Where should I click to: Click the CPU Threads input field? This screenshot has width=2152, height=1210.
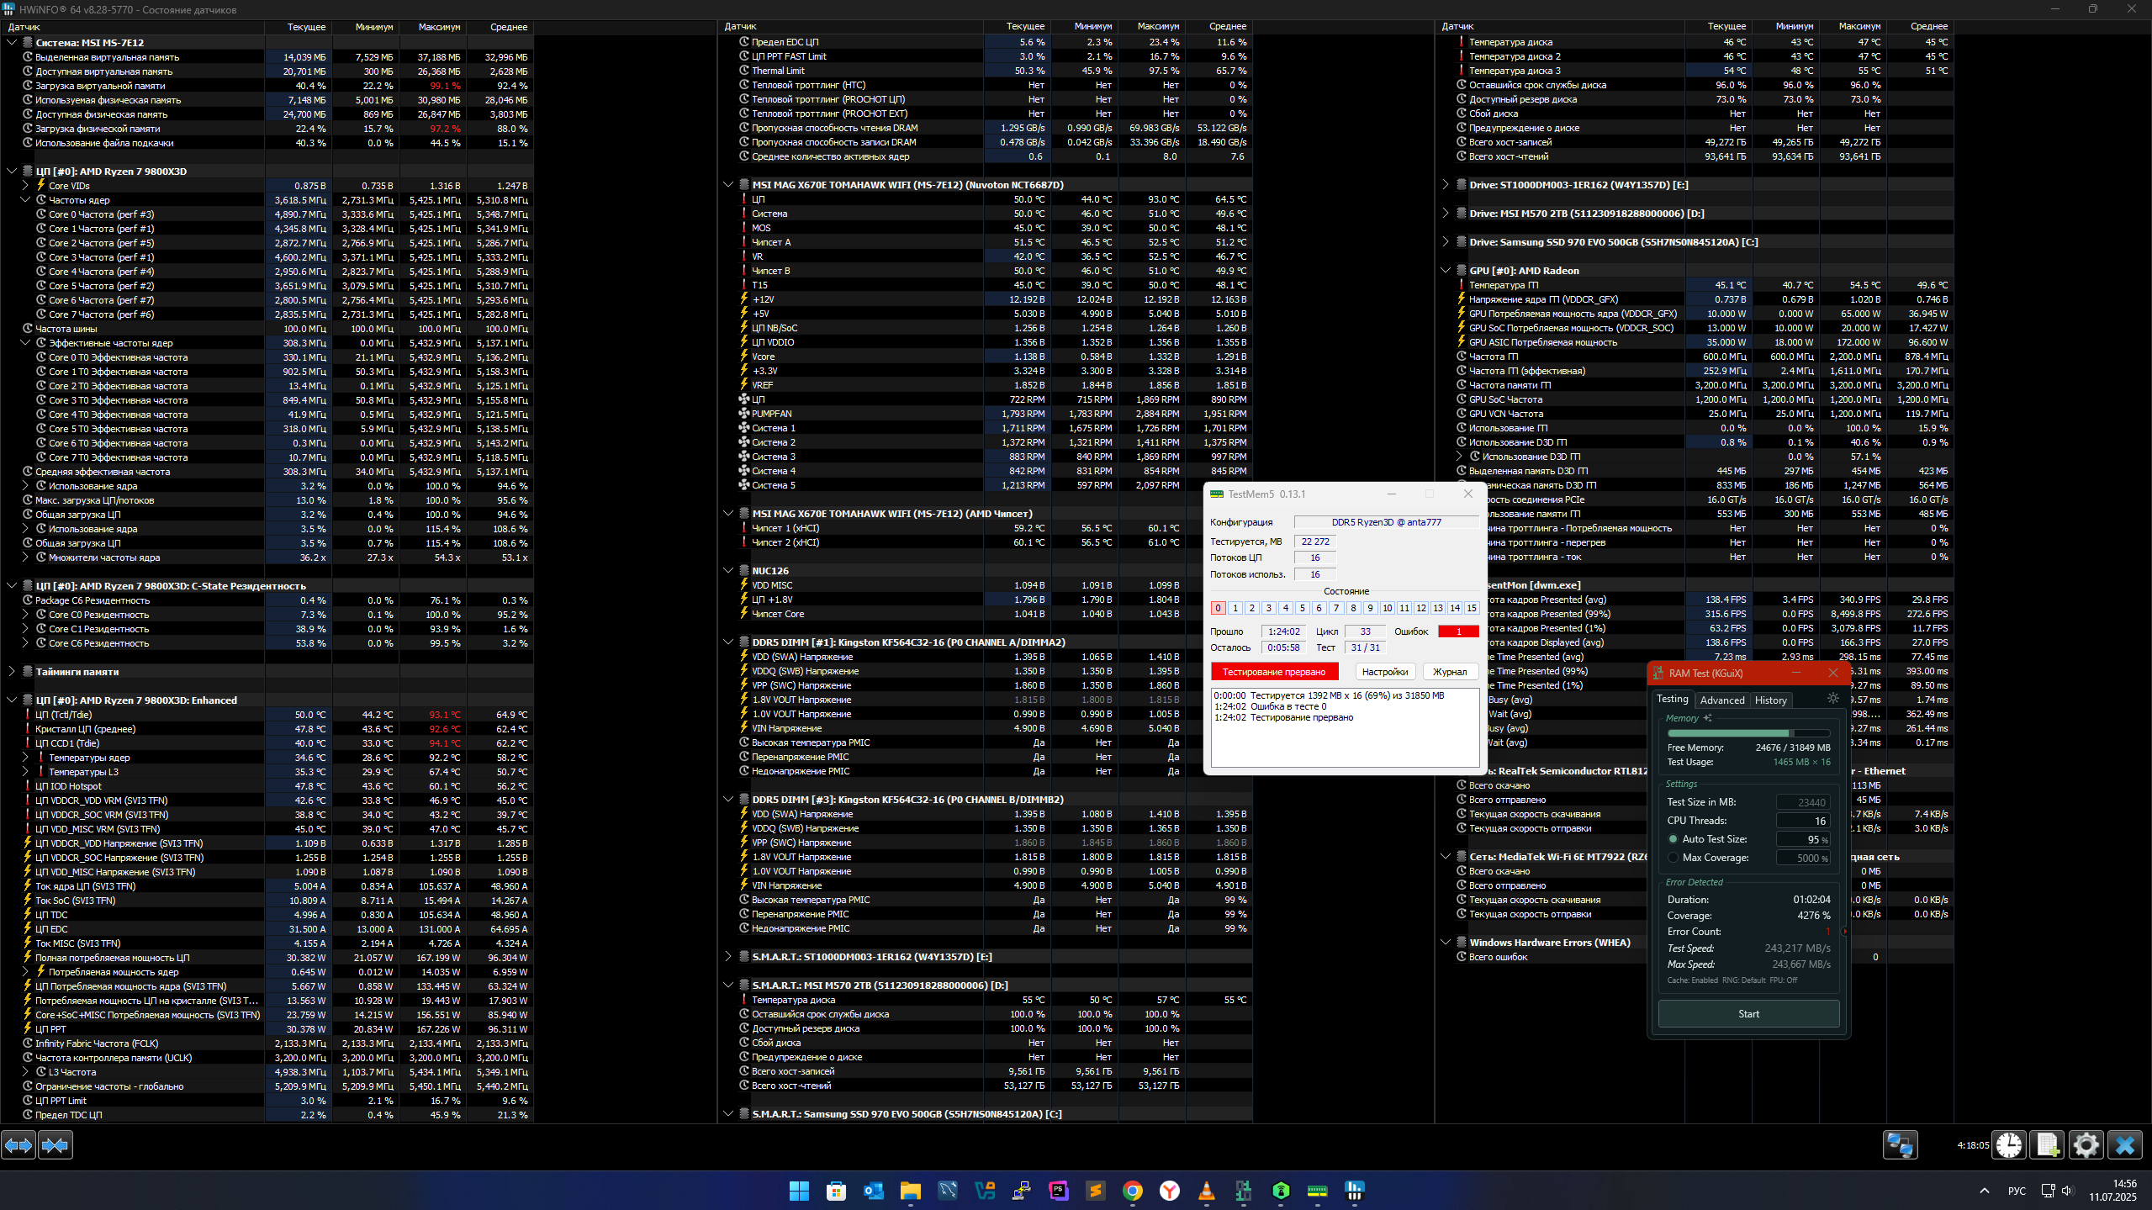click(x=1803, y=821)
